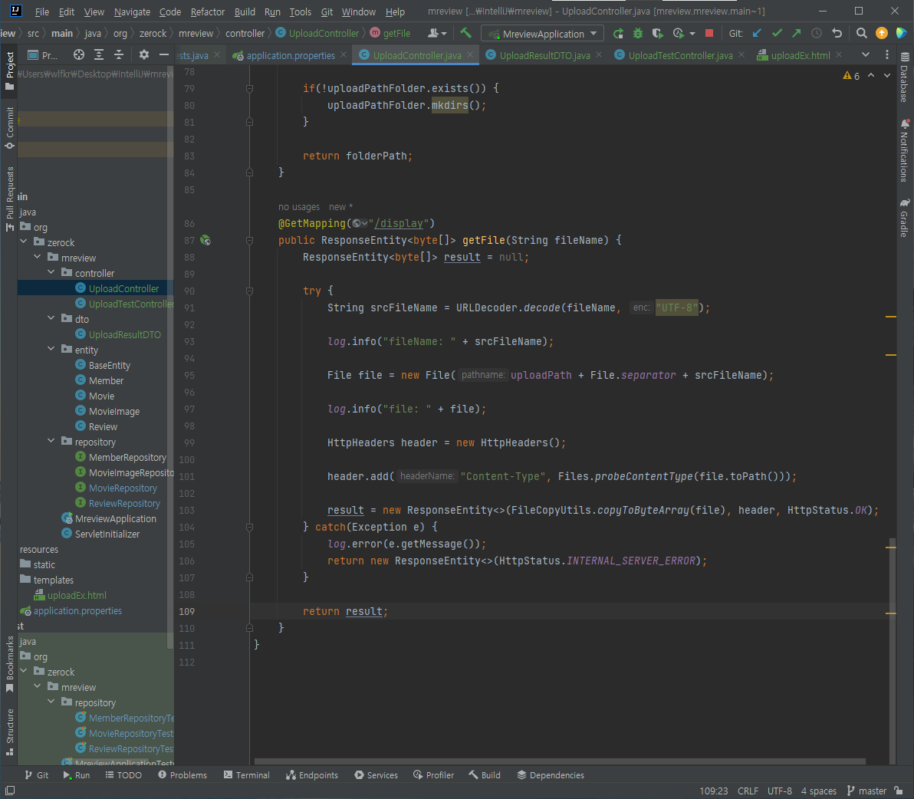
Task: Open the Profiler tool window
Action: coord(433,775)
